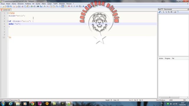Click the echo statement on line 5
This screenshot has width=189, height=106.
coord(14,24)
